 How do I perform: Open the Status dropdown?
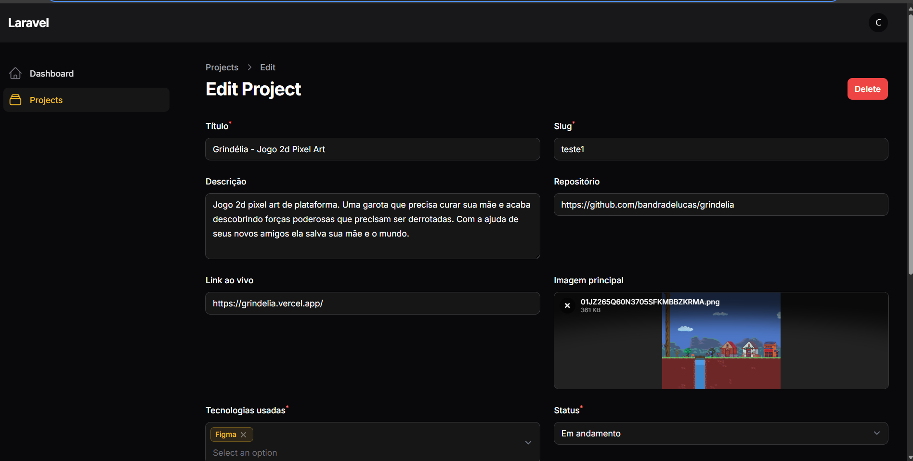tap(720, 434)
